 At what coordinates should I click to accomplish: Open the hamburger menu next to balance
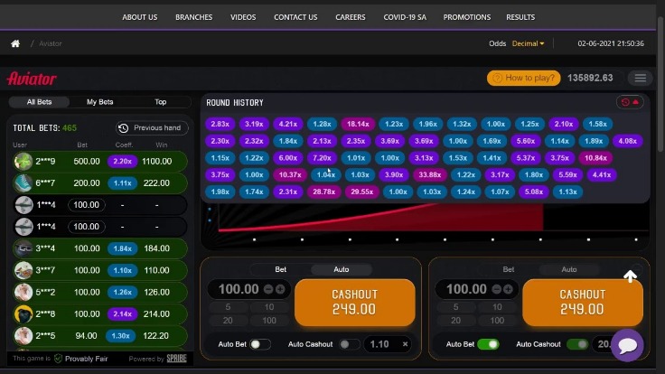pyautogui.click(x=641, y=79)
